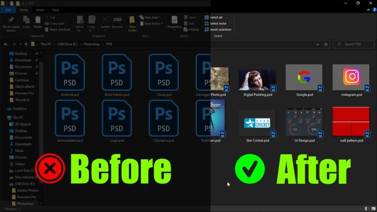Viewport: 377px width, 212px height.
Task: Select wall pattern.psd thumbnail
Action: point(351,122)
